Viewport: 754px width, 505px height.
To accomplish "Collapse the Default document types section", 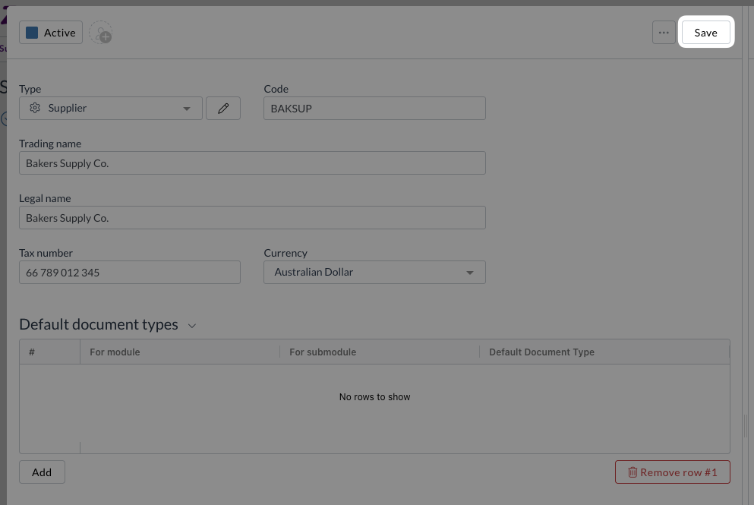I will point(192,326).
